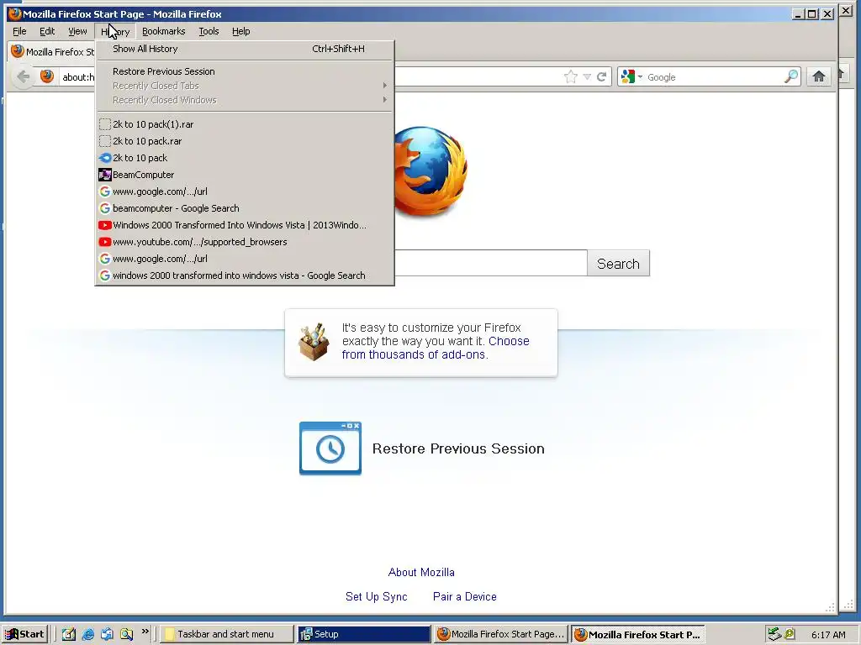Image resolution: width=861 pixels, height=645 pixels.
Task: Expand Recently Closed Windows submenu arrow
Action: 385,100
